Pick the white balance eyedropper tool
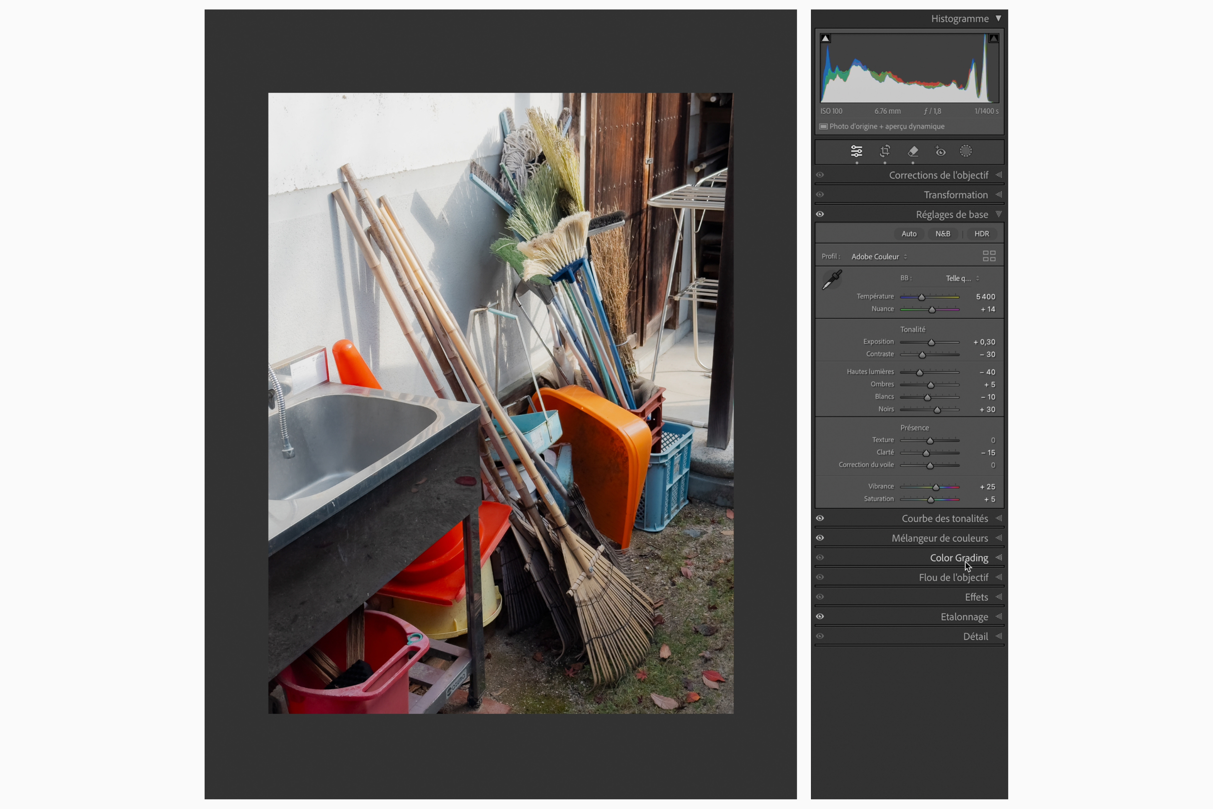This screenshot has height=809, width=1213. 831,280
